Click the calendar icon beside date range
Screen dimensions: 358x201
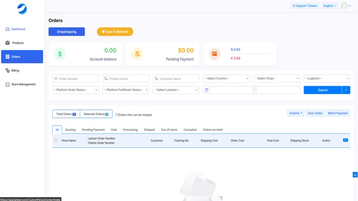point(206,90)
